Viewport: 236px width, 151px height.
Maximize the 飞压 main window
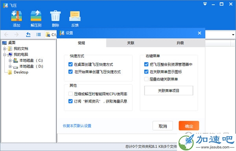coord(221,4)
